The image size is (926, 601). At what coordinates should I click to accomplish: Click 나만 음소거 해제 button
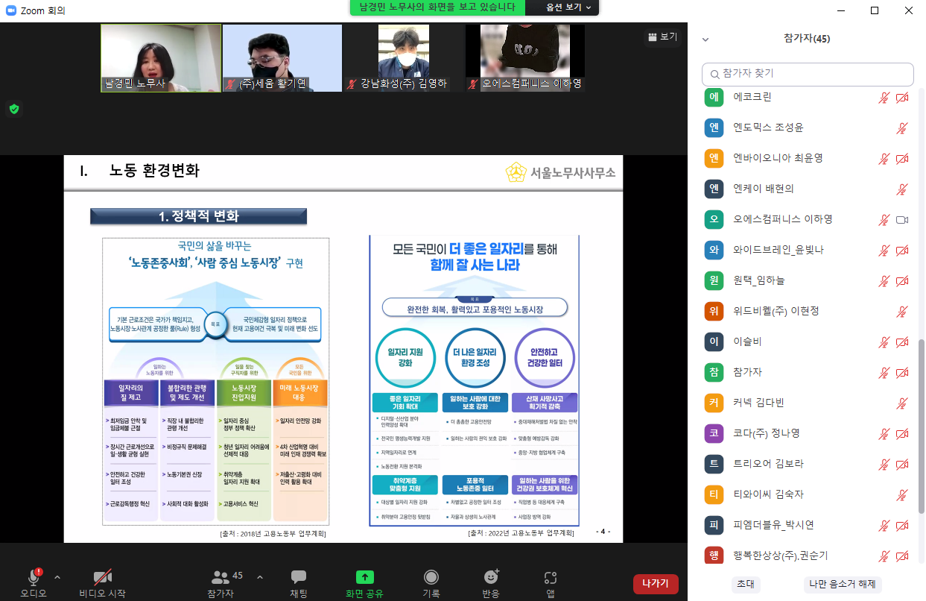tap(843, 584)
